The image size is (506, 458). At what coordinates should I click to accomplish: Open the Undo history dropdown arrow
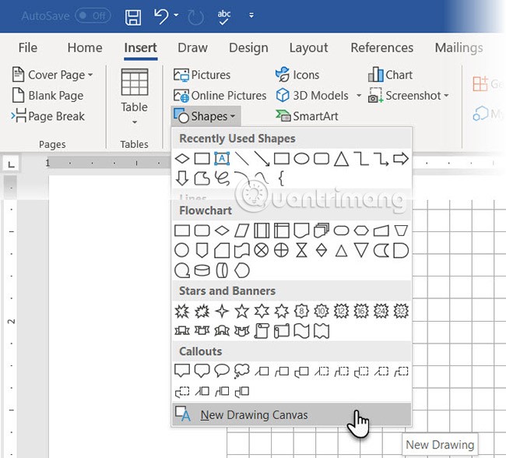click(176, 15)
